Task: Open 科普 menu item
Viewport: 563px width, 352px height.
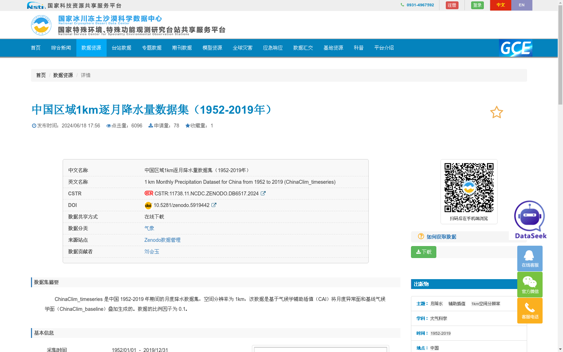Action: click(359, 48)
